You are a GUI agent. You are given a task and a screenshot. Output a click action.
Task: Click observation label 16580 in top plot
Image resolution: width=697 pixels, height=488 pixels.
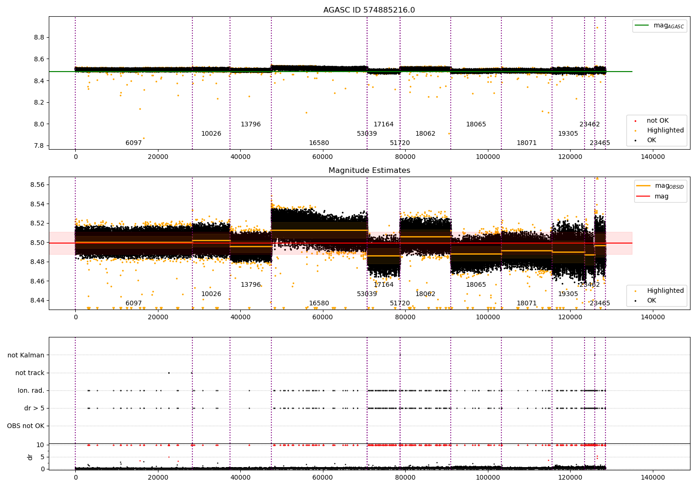pyautogui.click(x=319, y=143)
